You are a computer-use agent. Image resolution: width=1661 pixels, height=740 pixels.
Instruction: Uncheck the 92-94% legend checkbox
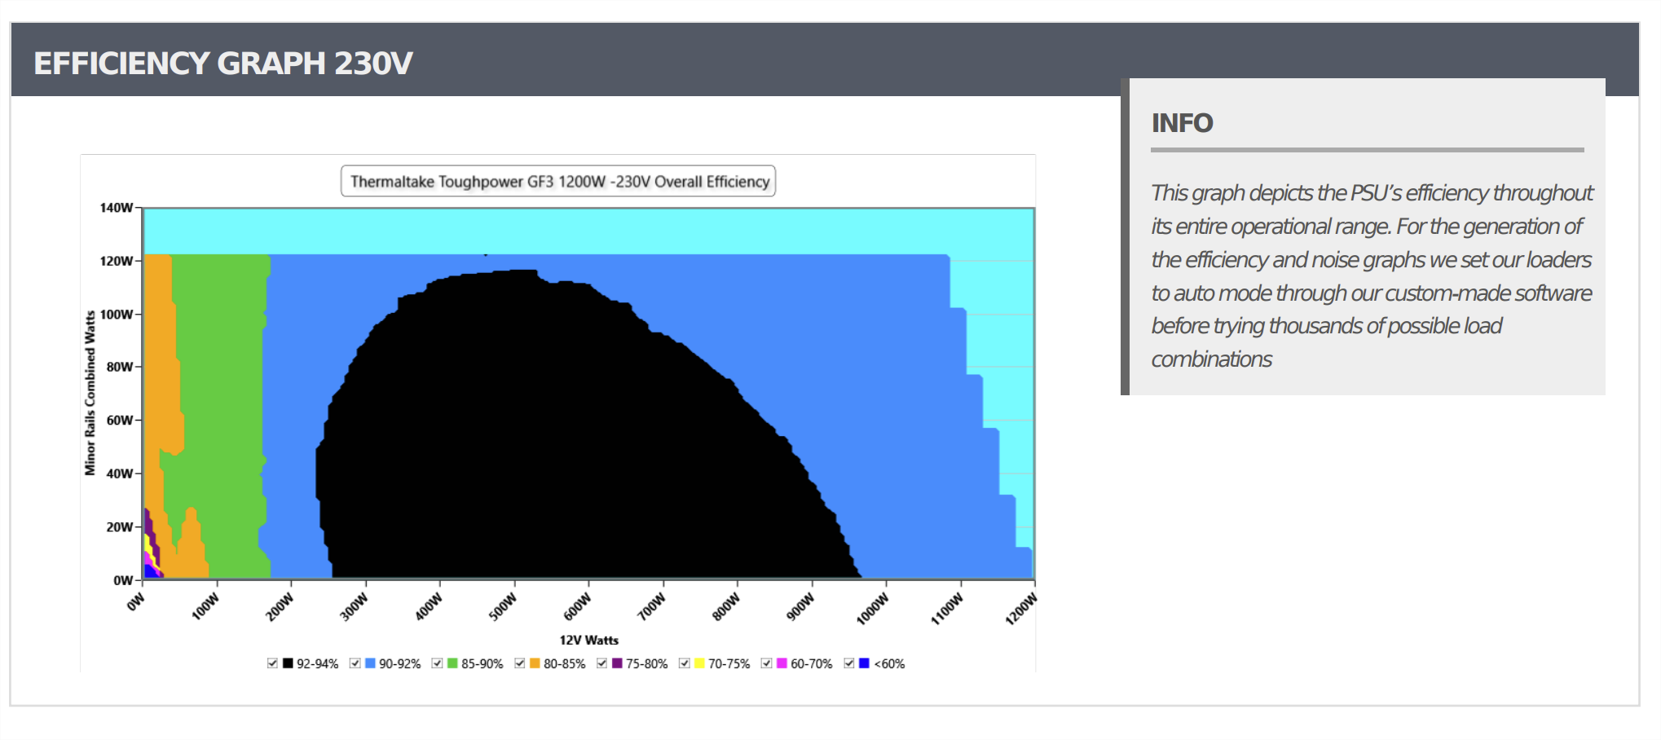[x=272, y=663]
